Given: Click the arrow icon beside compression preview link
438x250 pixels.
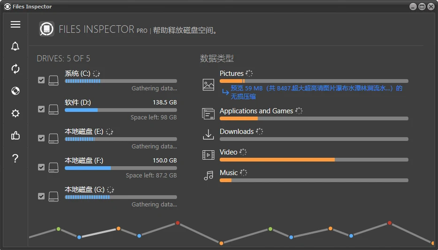Looking at the screenshot, I should [225, 92].
